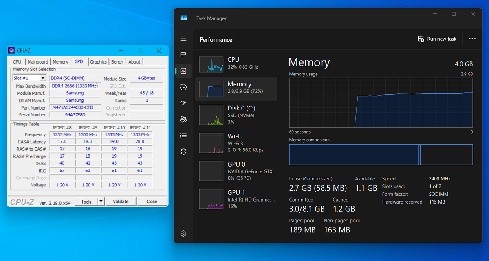This screenshot has height=261, width=489.
Task: Click the Max Bandwidth DDR4-2666 field
Action: click(x=75, y=86)
